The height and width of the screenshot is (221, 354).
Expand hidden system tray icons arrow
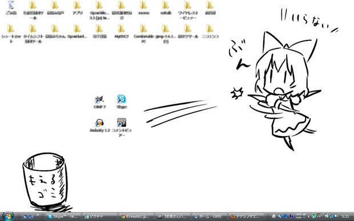(x=309, y=216)
